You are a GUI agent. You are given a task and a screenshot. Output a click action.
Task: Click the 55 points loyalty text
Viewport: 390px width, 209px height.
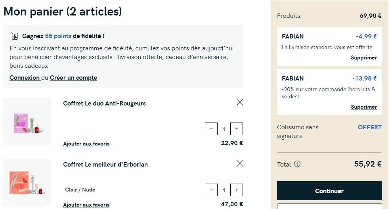coord(58,36)
